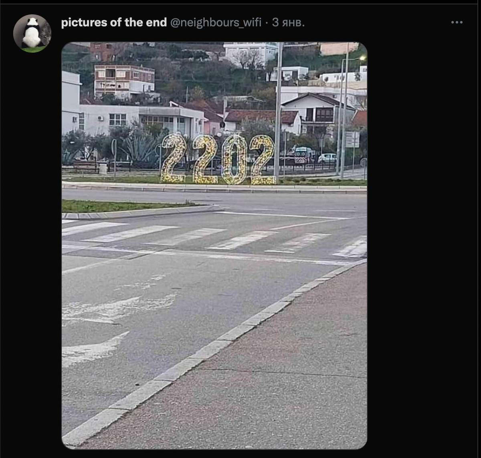Image resolution: width=481 pixels, height=458 pixels.
Task: Visit the @neighbours_wifi handle link
Action: click(216, 22)
